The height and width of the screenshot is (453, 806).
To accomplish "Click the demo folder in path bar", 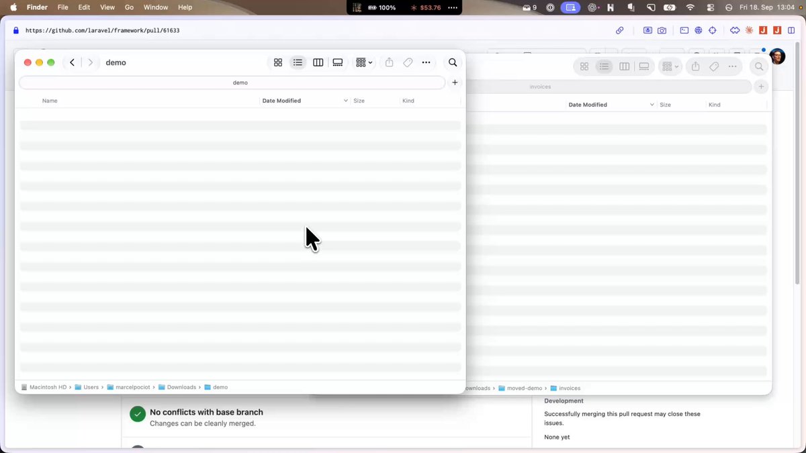I will 216,387.
